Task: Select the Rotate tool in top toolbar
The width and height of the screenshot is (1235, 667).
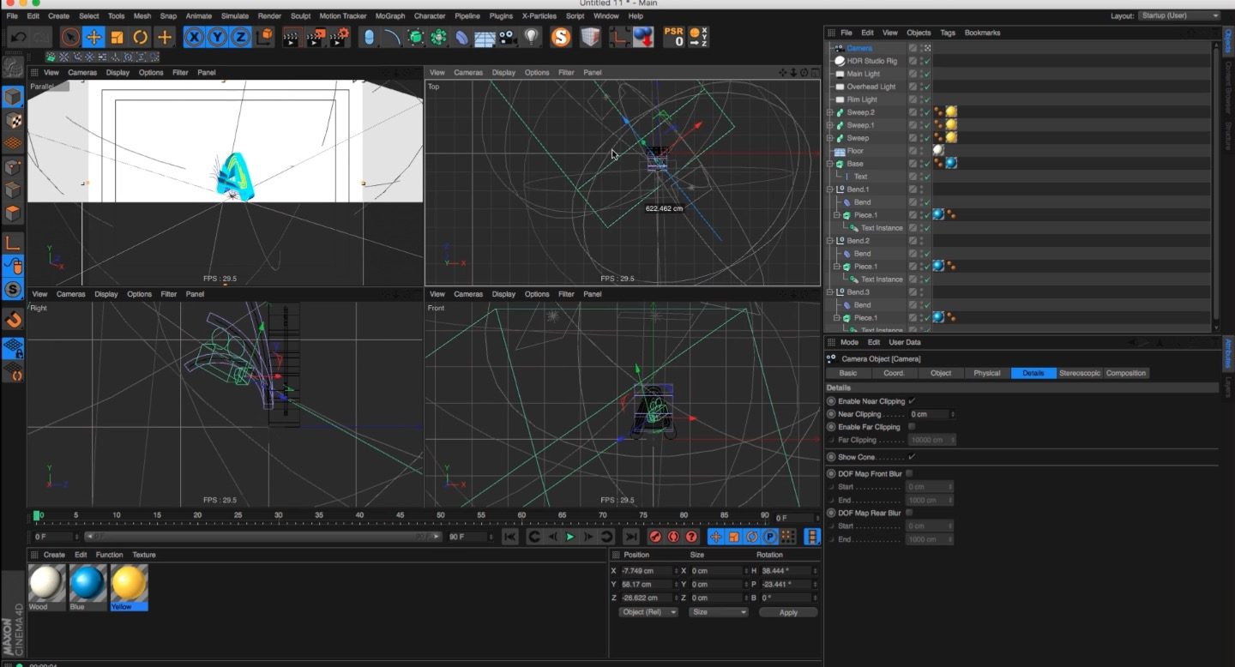Action: click(140, 37)
